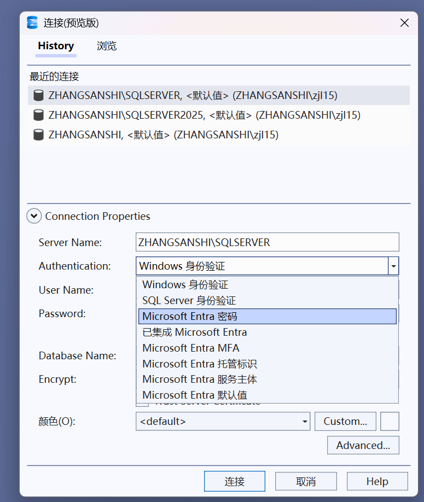
Task: Click the Server Name input field
Action: pos(268,242)
